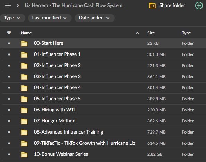Open the 03-Influencer Phase 3 folder
The image size is (206, 162).
tap(57, 76)
